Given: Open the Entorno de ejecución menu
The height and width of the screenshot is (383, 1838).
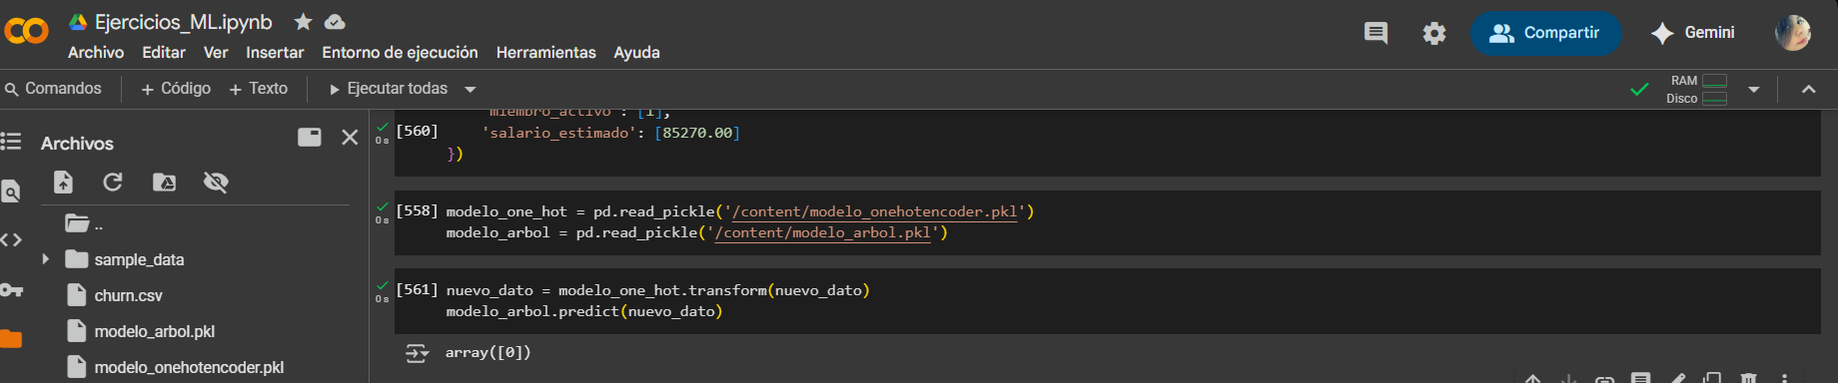Looking at the screenshot, I should tap(400, 52).
